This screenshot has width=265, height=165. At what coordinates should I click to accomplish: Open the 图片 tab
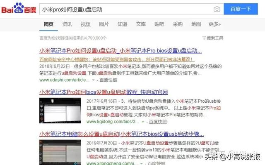click(x=104, y=24)
